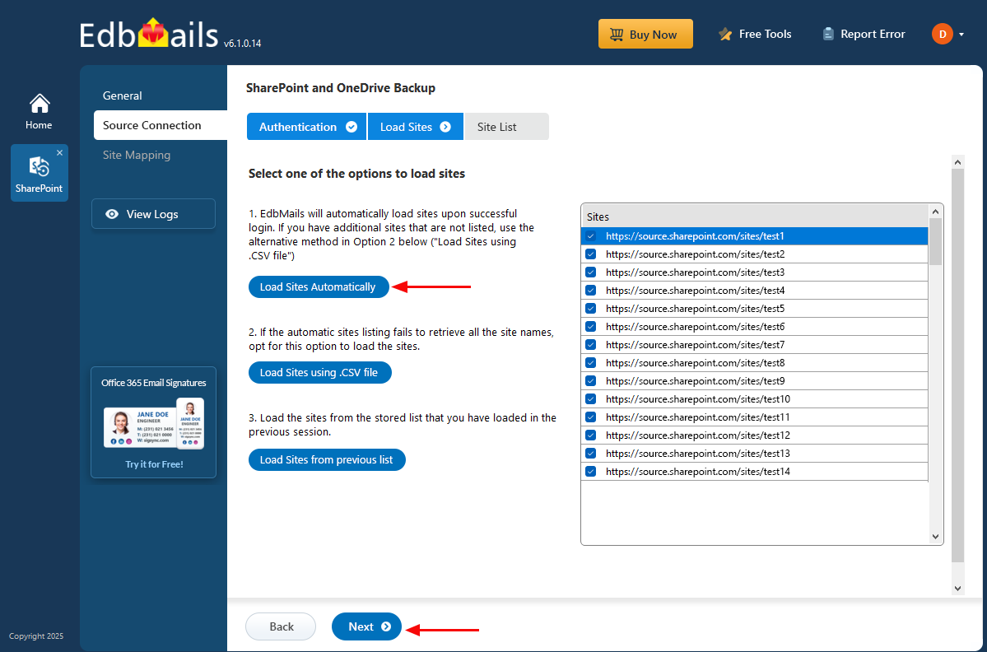Click the sites list scroll up arrow
The height and width of the screenshot is (652, 987).
(935, 212)
